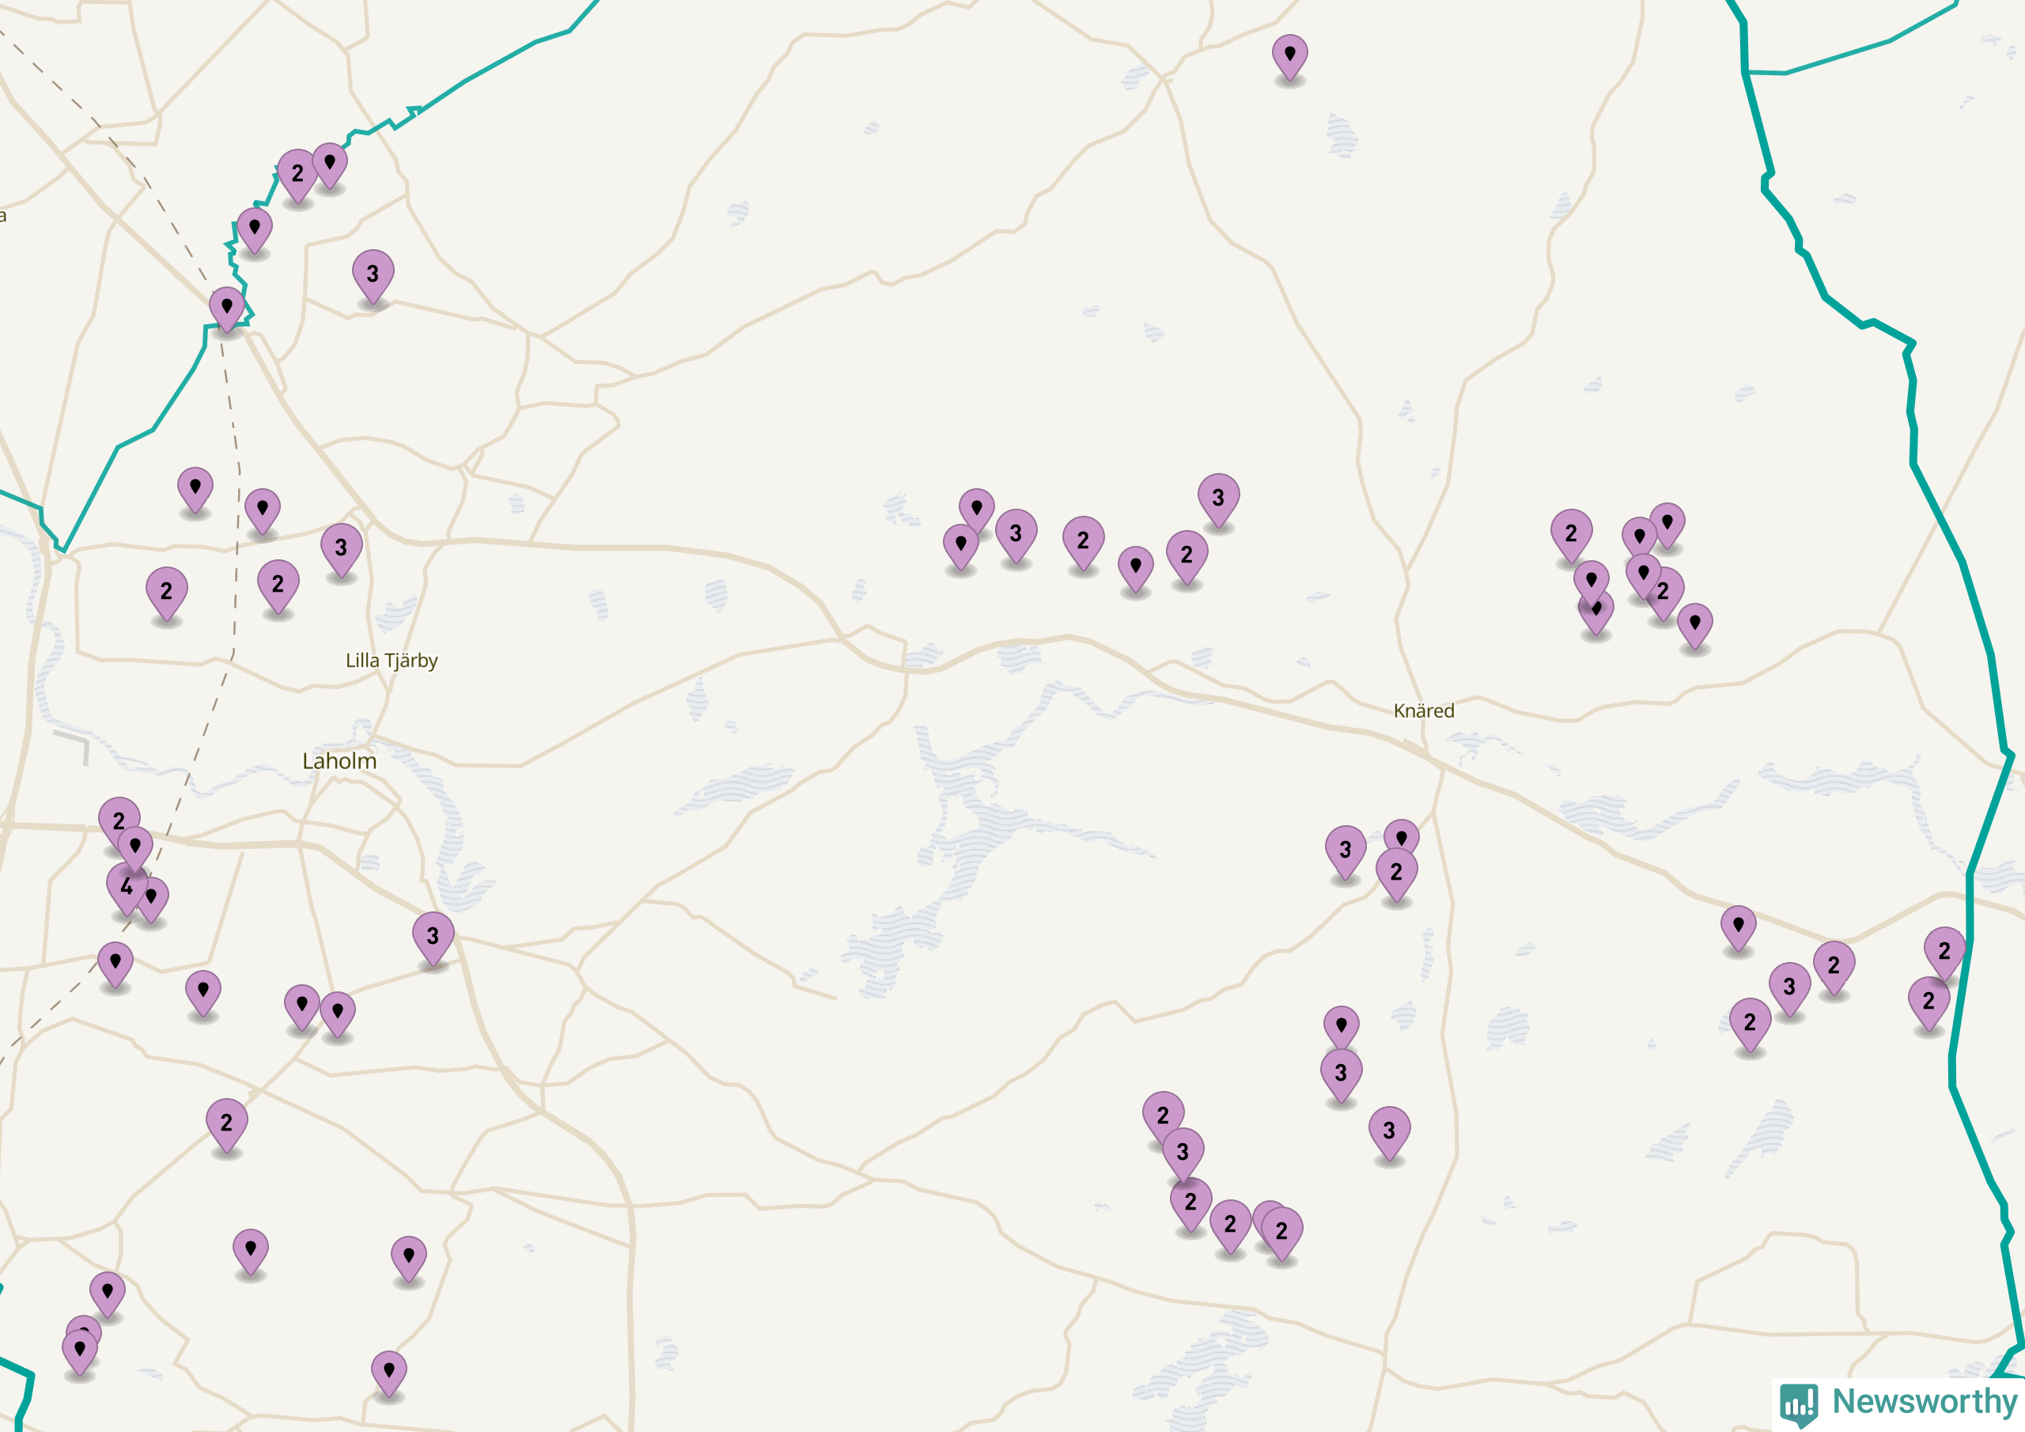
Task: Click the Newsworthy chart icon
Action: tap(1798, 1402)
